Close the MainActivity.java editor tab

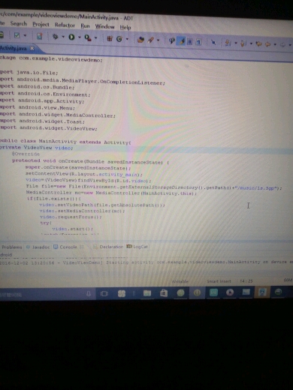coord(32,48)
